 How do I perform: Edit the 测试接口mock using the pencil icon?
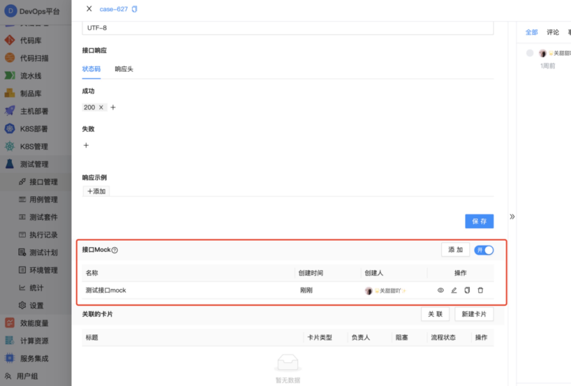pos(454,290)
